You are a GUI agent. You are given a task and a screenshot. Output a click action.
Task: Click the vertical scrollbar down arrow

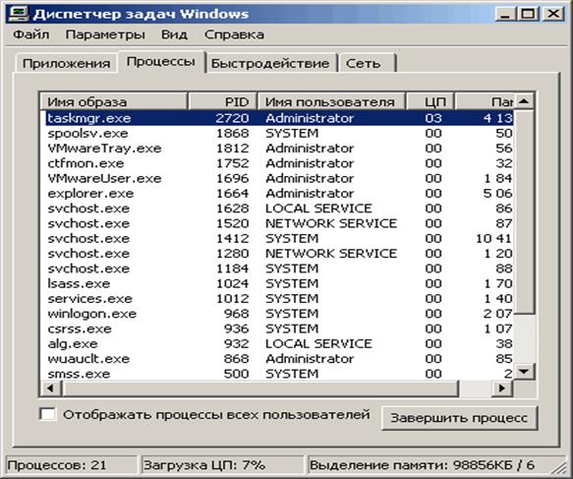[524, 372]
